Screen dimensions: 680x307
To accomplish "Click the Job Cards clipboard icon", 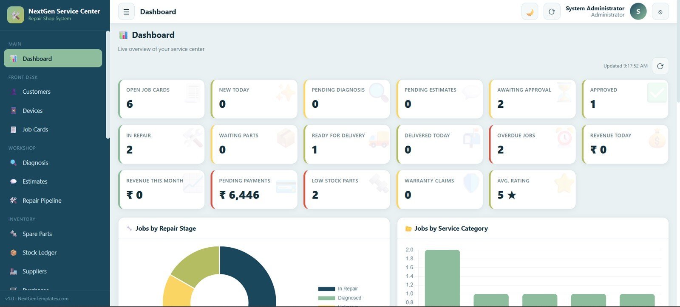I will [x=14, y=129].
